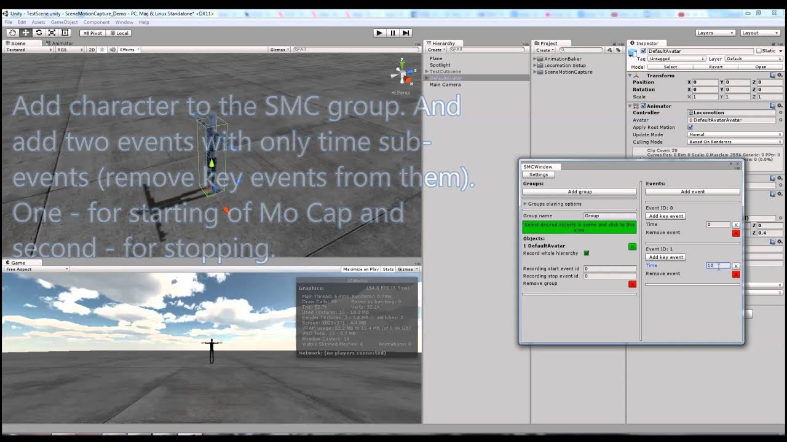This screenshot has width=787, height=442.
Task: Click Model Revert button in Inspector
Action: pyautogui.click(x=716, y=67)
